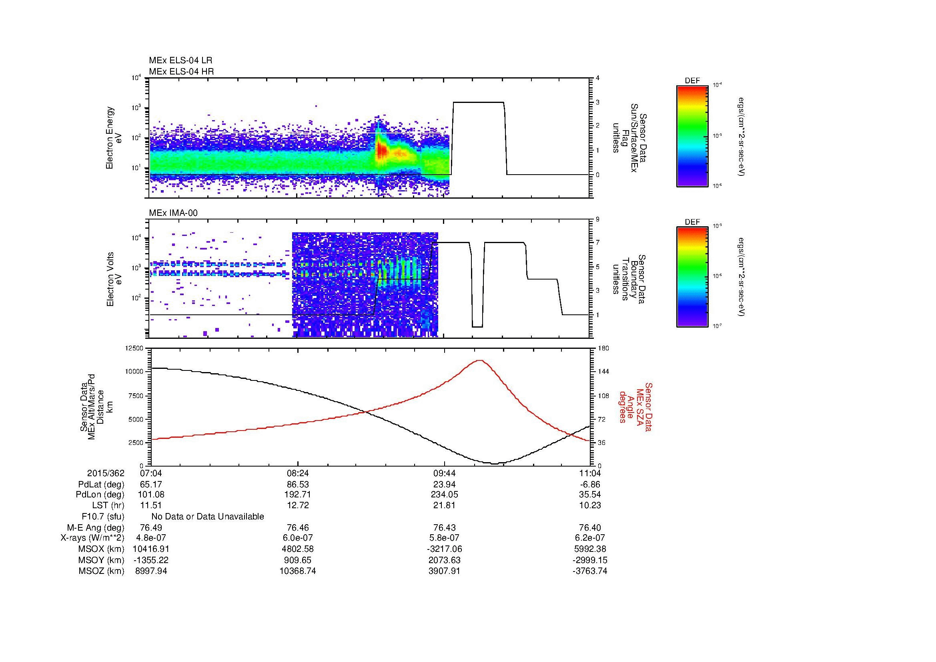Click the flag plateau at value 3
This screenshot has height=662, width=936.
click(479, 103)
